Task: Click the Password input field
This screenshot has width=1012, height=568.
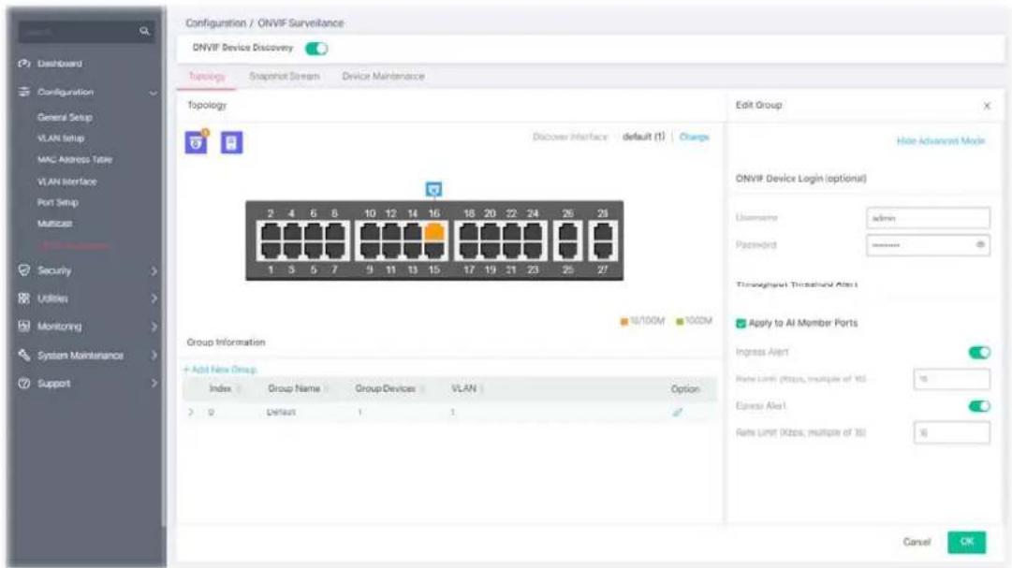Action: [928, 245]
